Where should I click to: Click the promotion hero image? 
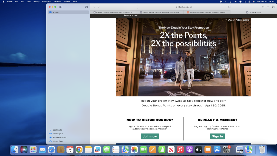184,57
